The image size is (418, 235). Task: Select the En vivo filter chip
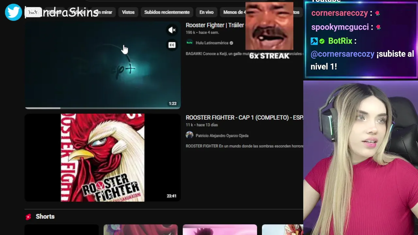206,12
